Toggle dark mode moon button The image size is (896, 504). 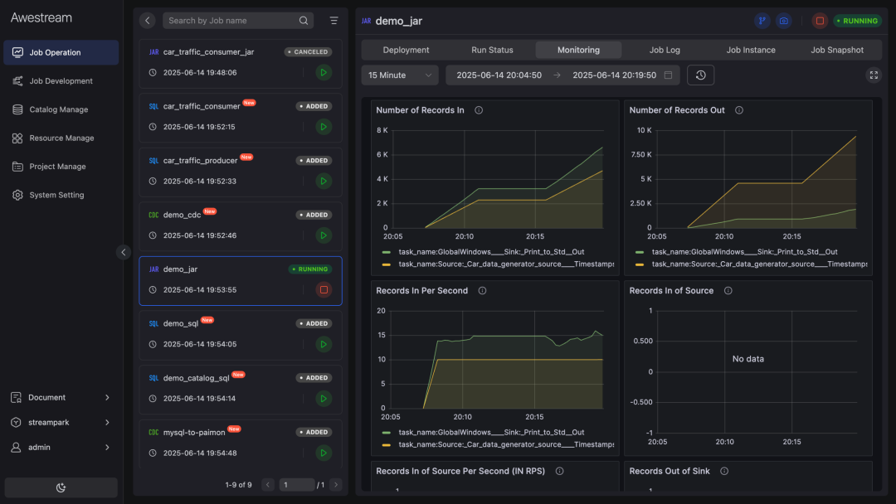pos(61,487)
